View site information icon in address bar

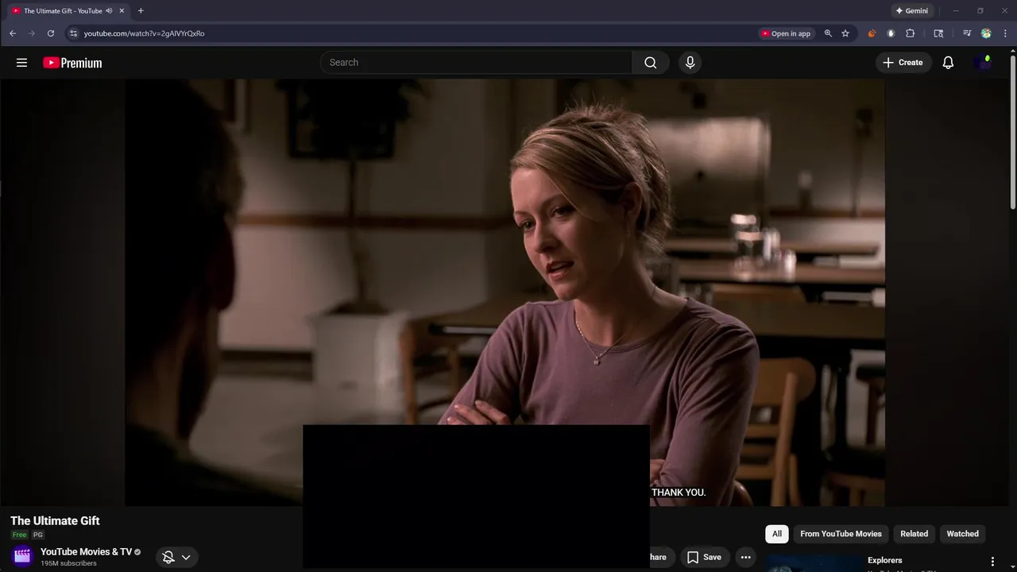pos(73,33)
